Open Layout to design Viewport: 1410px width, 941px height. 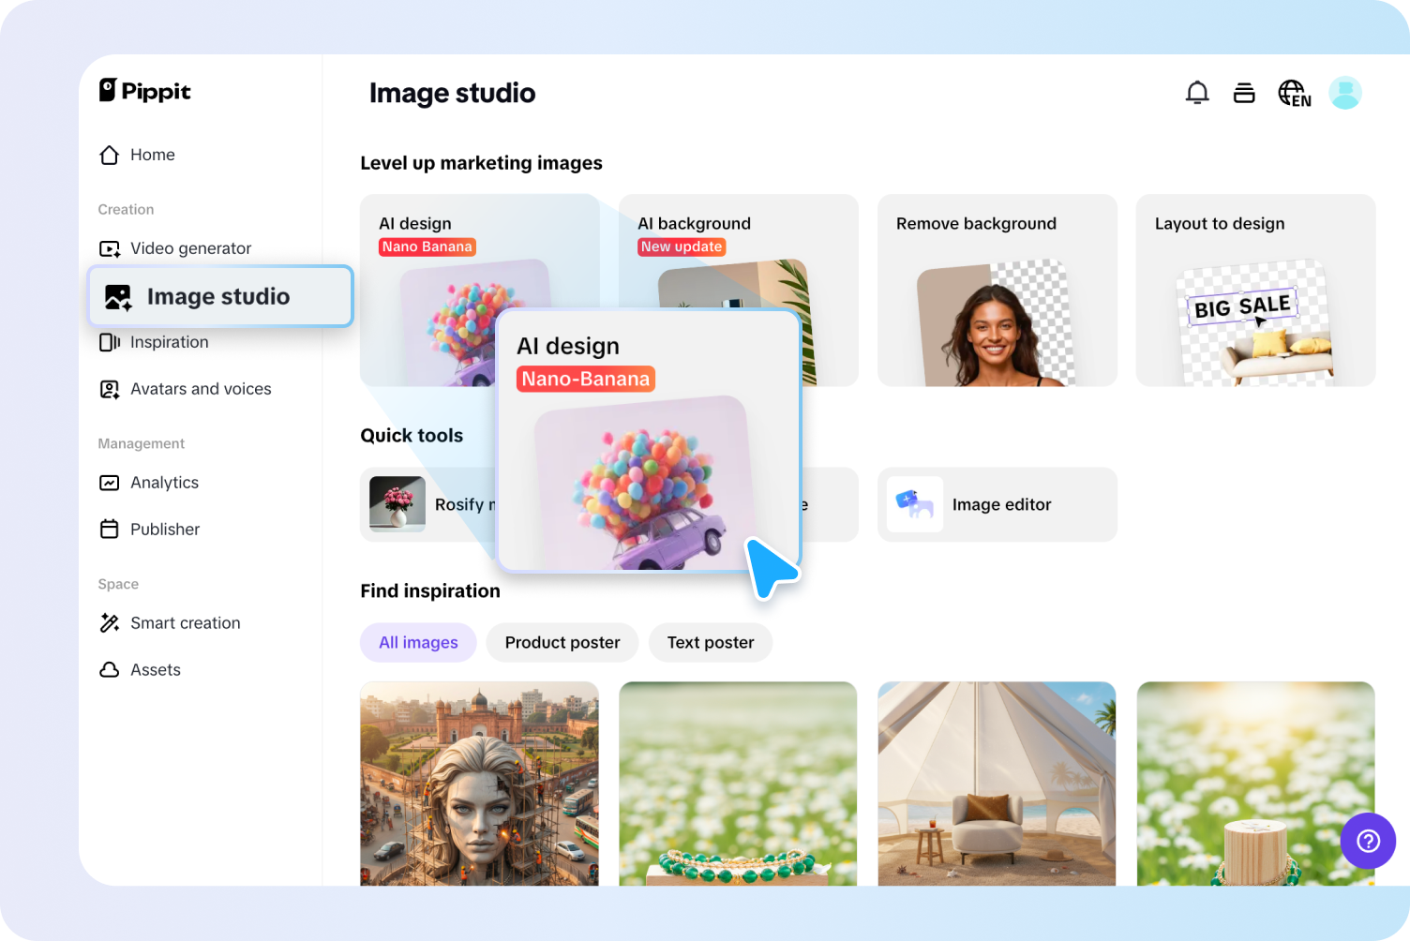(1255, 291)
